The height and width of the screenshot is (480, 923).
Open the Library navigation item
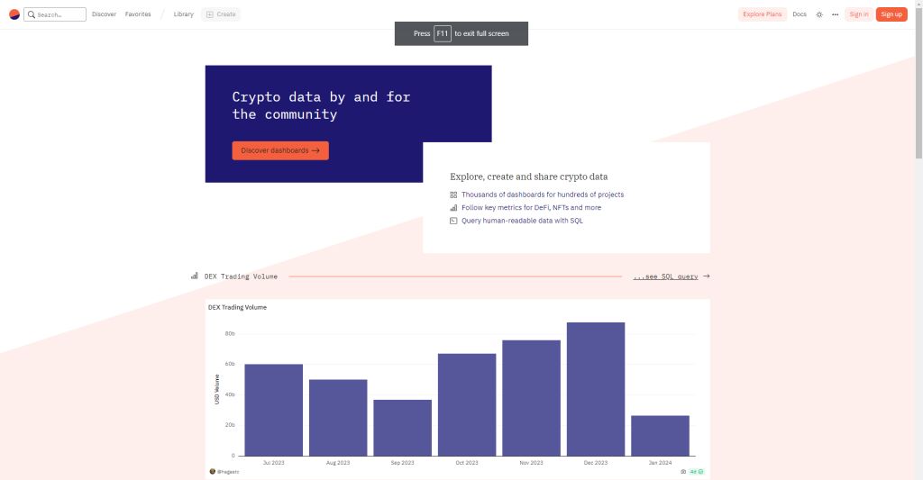184,14
